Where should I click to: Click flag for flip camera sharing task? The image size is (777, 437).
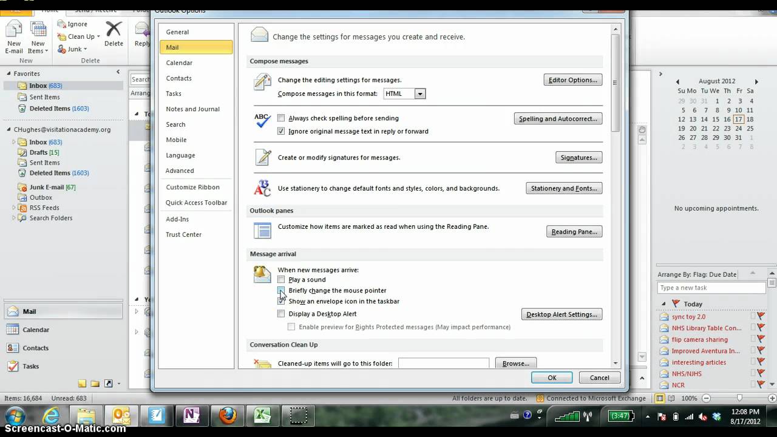click(761, 339)
